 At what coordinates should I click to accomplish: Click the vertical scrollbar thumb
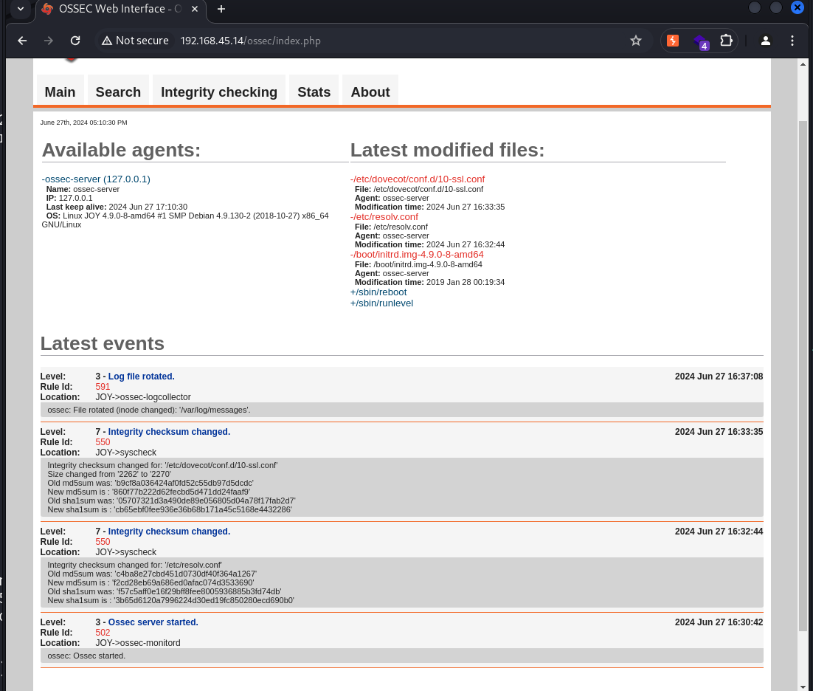point(803,376)
